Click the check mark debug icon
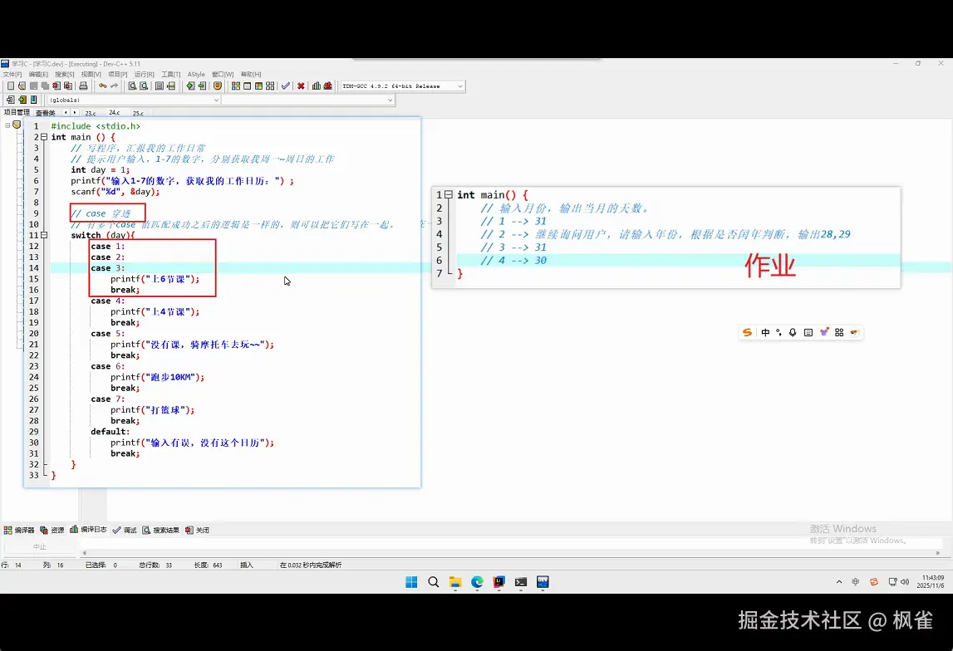Viewport: 953px width, 651px height. 286,86
